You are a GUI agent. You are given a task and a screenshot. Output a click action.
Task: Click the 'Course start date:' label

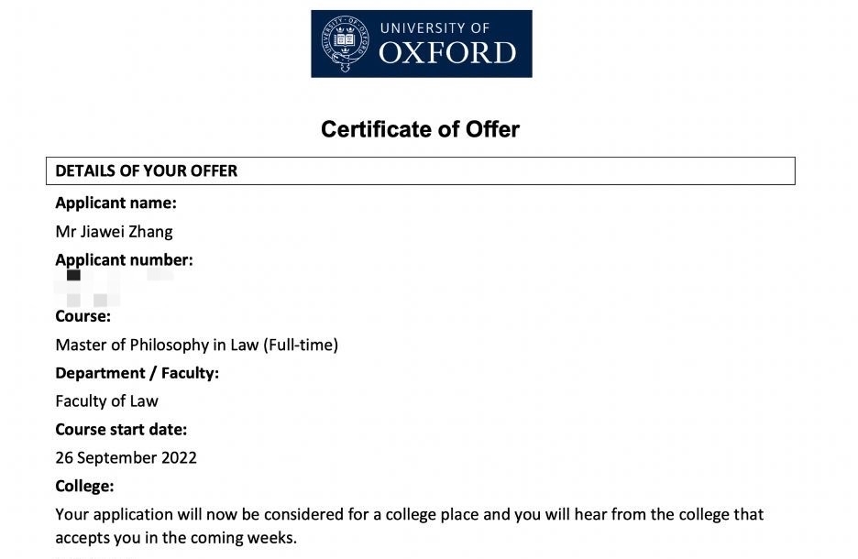121,430
